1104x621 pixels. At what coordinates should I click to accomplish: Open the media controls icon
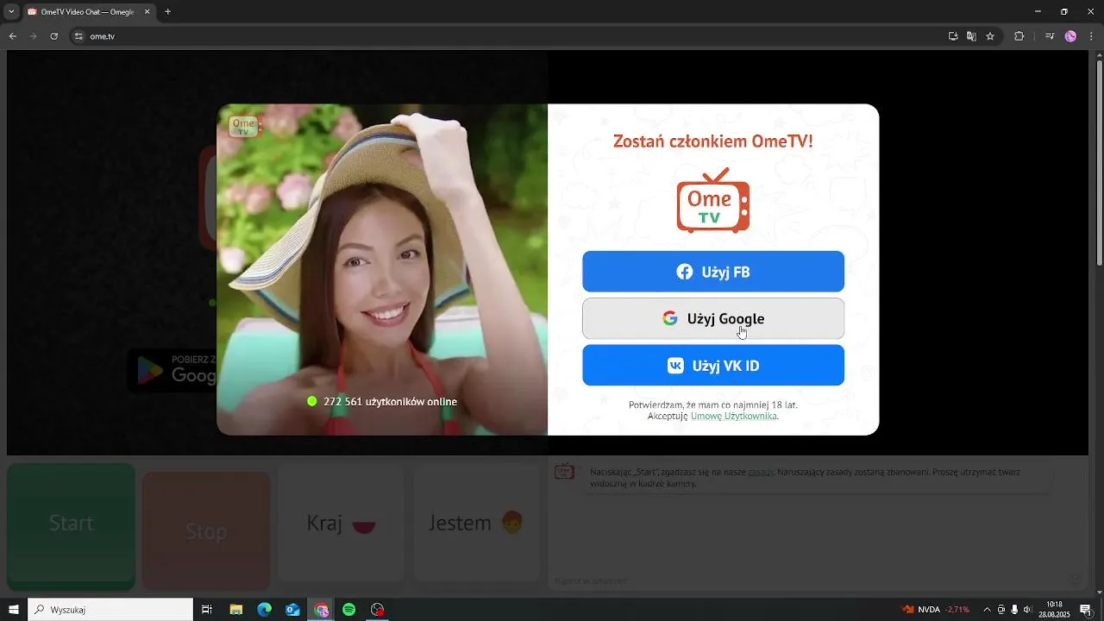1050,36
